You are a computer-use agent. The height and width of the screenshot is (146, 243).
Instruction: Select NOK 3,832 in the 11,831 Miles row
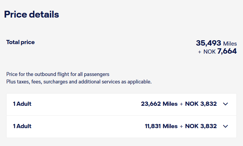coord(201,126)
